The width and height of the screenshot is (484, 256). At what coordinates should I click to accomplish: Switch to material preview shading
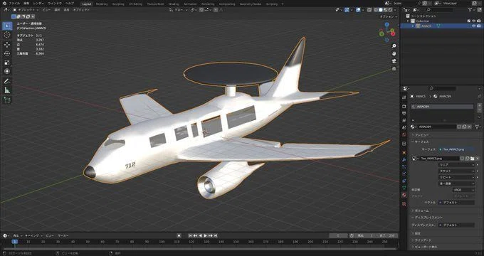coord(385,10)
